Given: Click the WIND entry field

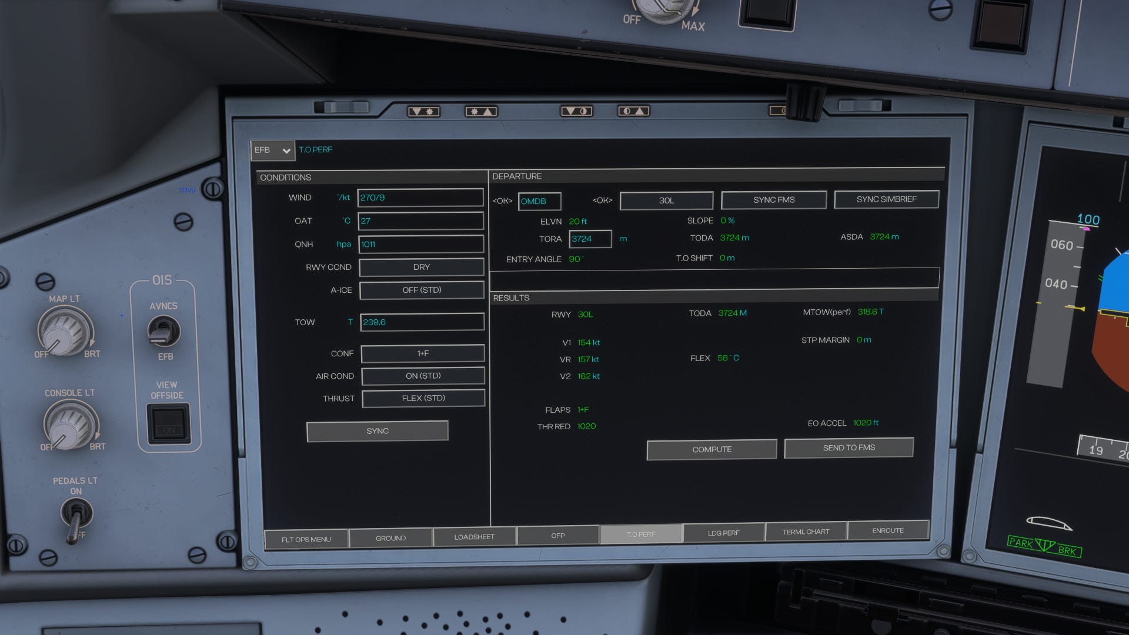Looking at the screenshot, I should (420, 197).
